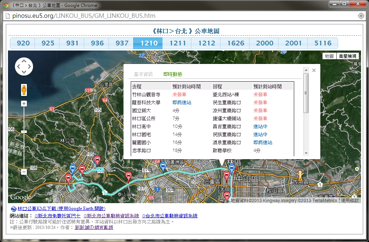Select bus route 920 tab
The width and height of the screenshot is (369, 242).
(x=23, y=43)
